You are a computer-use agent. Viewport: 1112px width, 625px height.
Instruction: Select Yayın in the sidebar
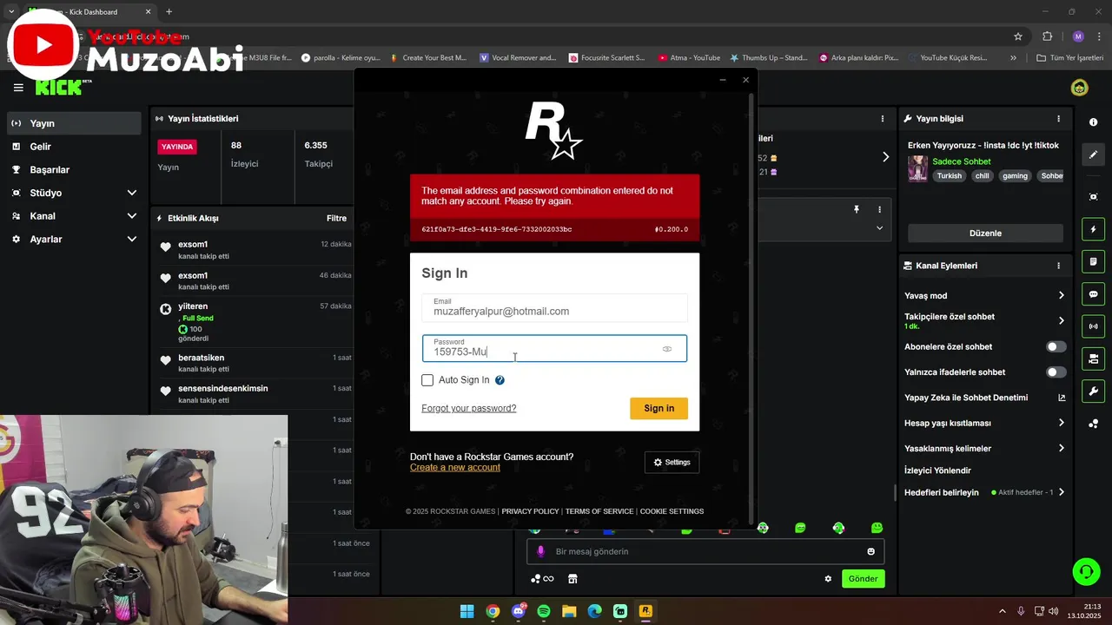pyautogui.click(x=74, y=123)
